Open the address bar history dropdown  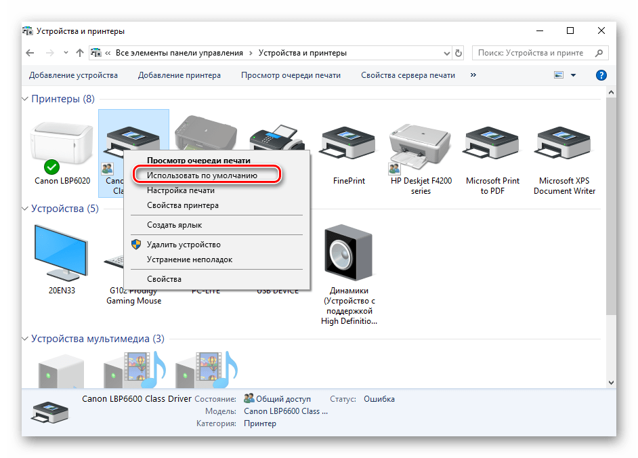(446, 53)
